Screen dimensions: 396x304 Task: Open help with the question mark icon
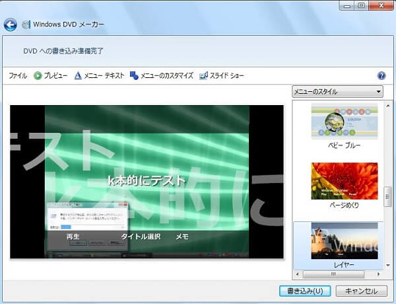coord(381,75)
